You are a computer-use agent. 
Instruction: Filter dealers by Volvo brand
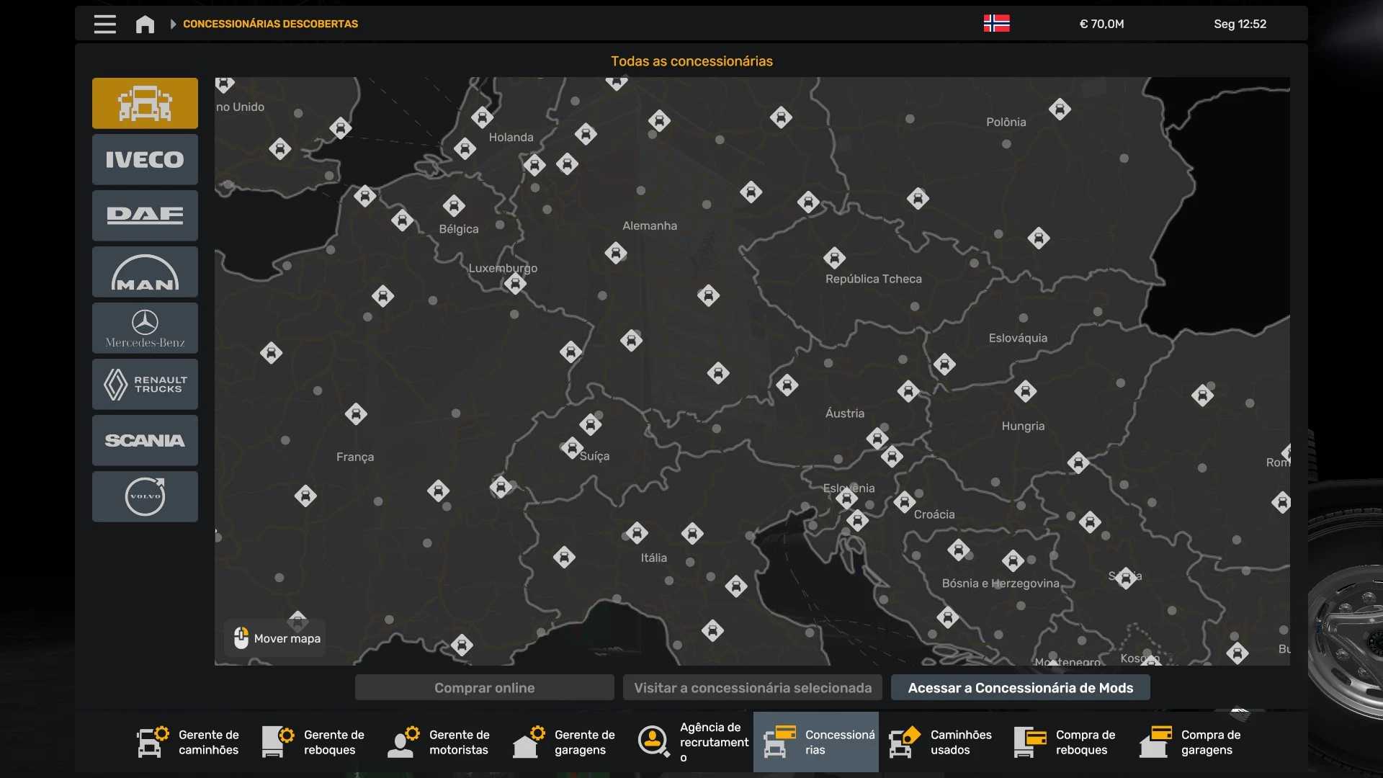[145, 496]
